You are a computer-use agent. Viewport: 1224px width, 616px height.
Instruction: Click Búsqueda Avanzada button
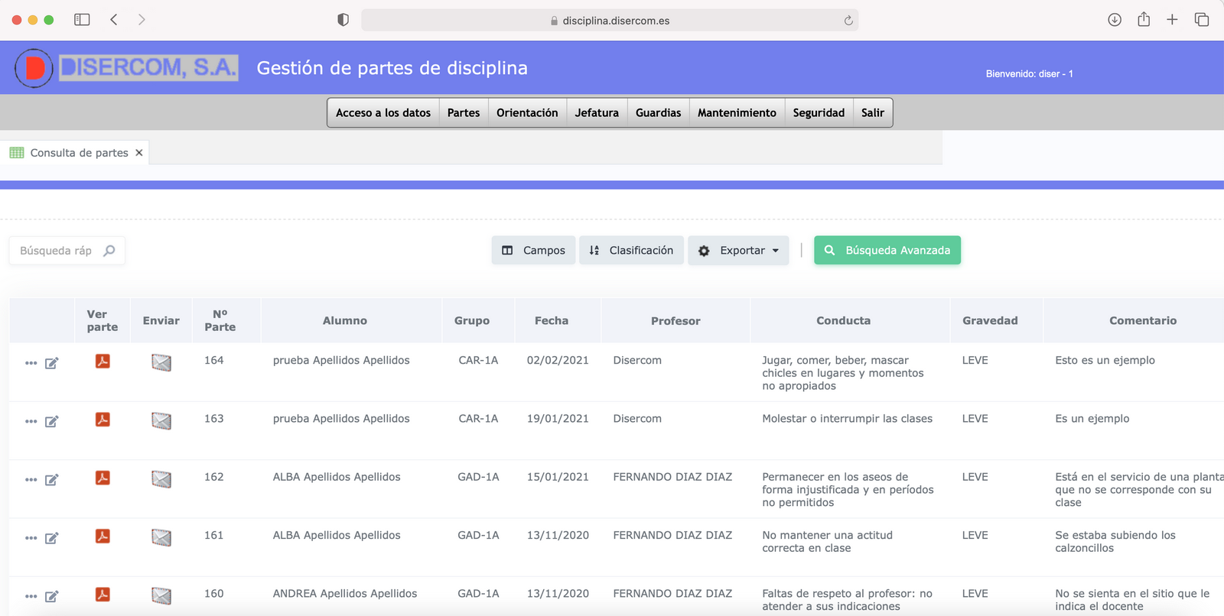tap(887, 251)
